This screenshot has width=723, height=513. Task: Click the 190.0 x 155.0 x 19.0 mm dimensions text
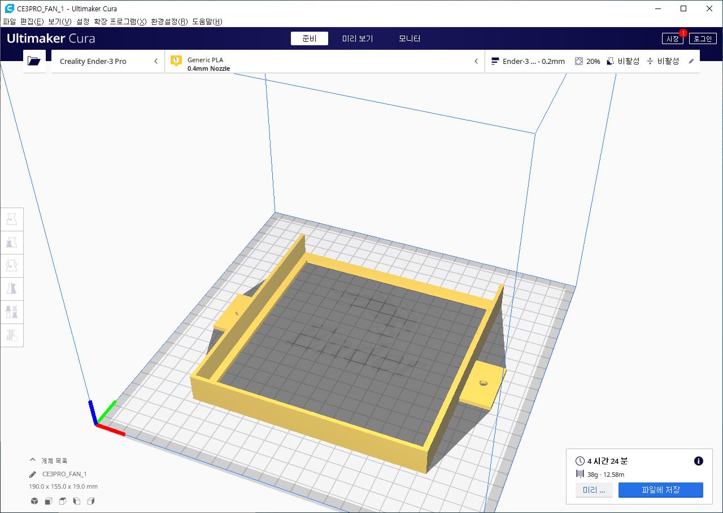tap(63, 486)
